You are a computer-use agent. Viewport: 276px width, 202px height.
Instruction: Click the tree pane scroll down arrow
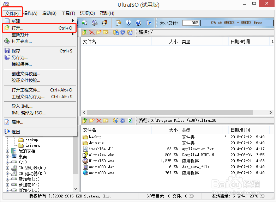click(76, 189)
